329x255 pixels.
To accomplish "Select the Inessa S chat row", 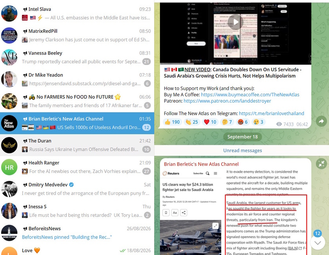I will click(x=77, y=211).
